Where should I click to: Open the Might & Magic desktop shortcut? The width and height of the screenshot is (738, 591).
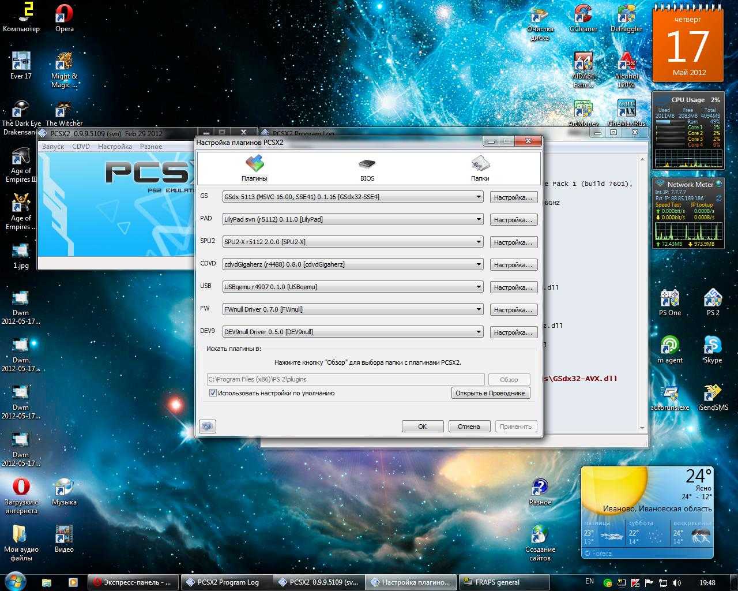pyautogui.click(x=64, y=69)
